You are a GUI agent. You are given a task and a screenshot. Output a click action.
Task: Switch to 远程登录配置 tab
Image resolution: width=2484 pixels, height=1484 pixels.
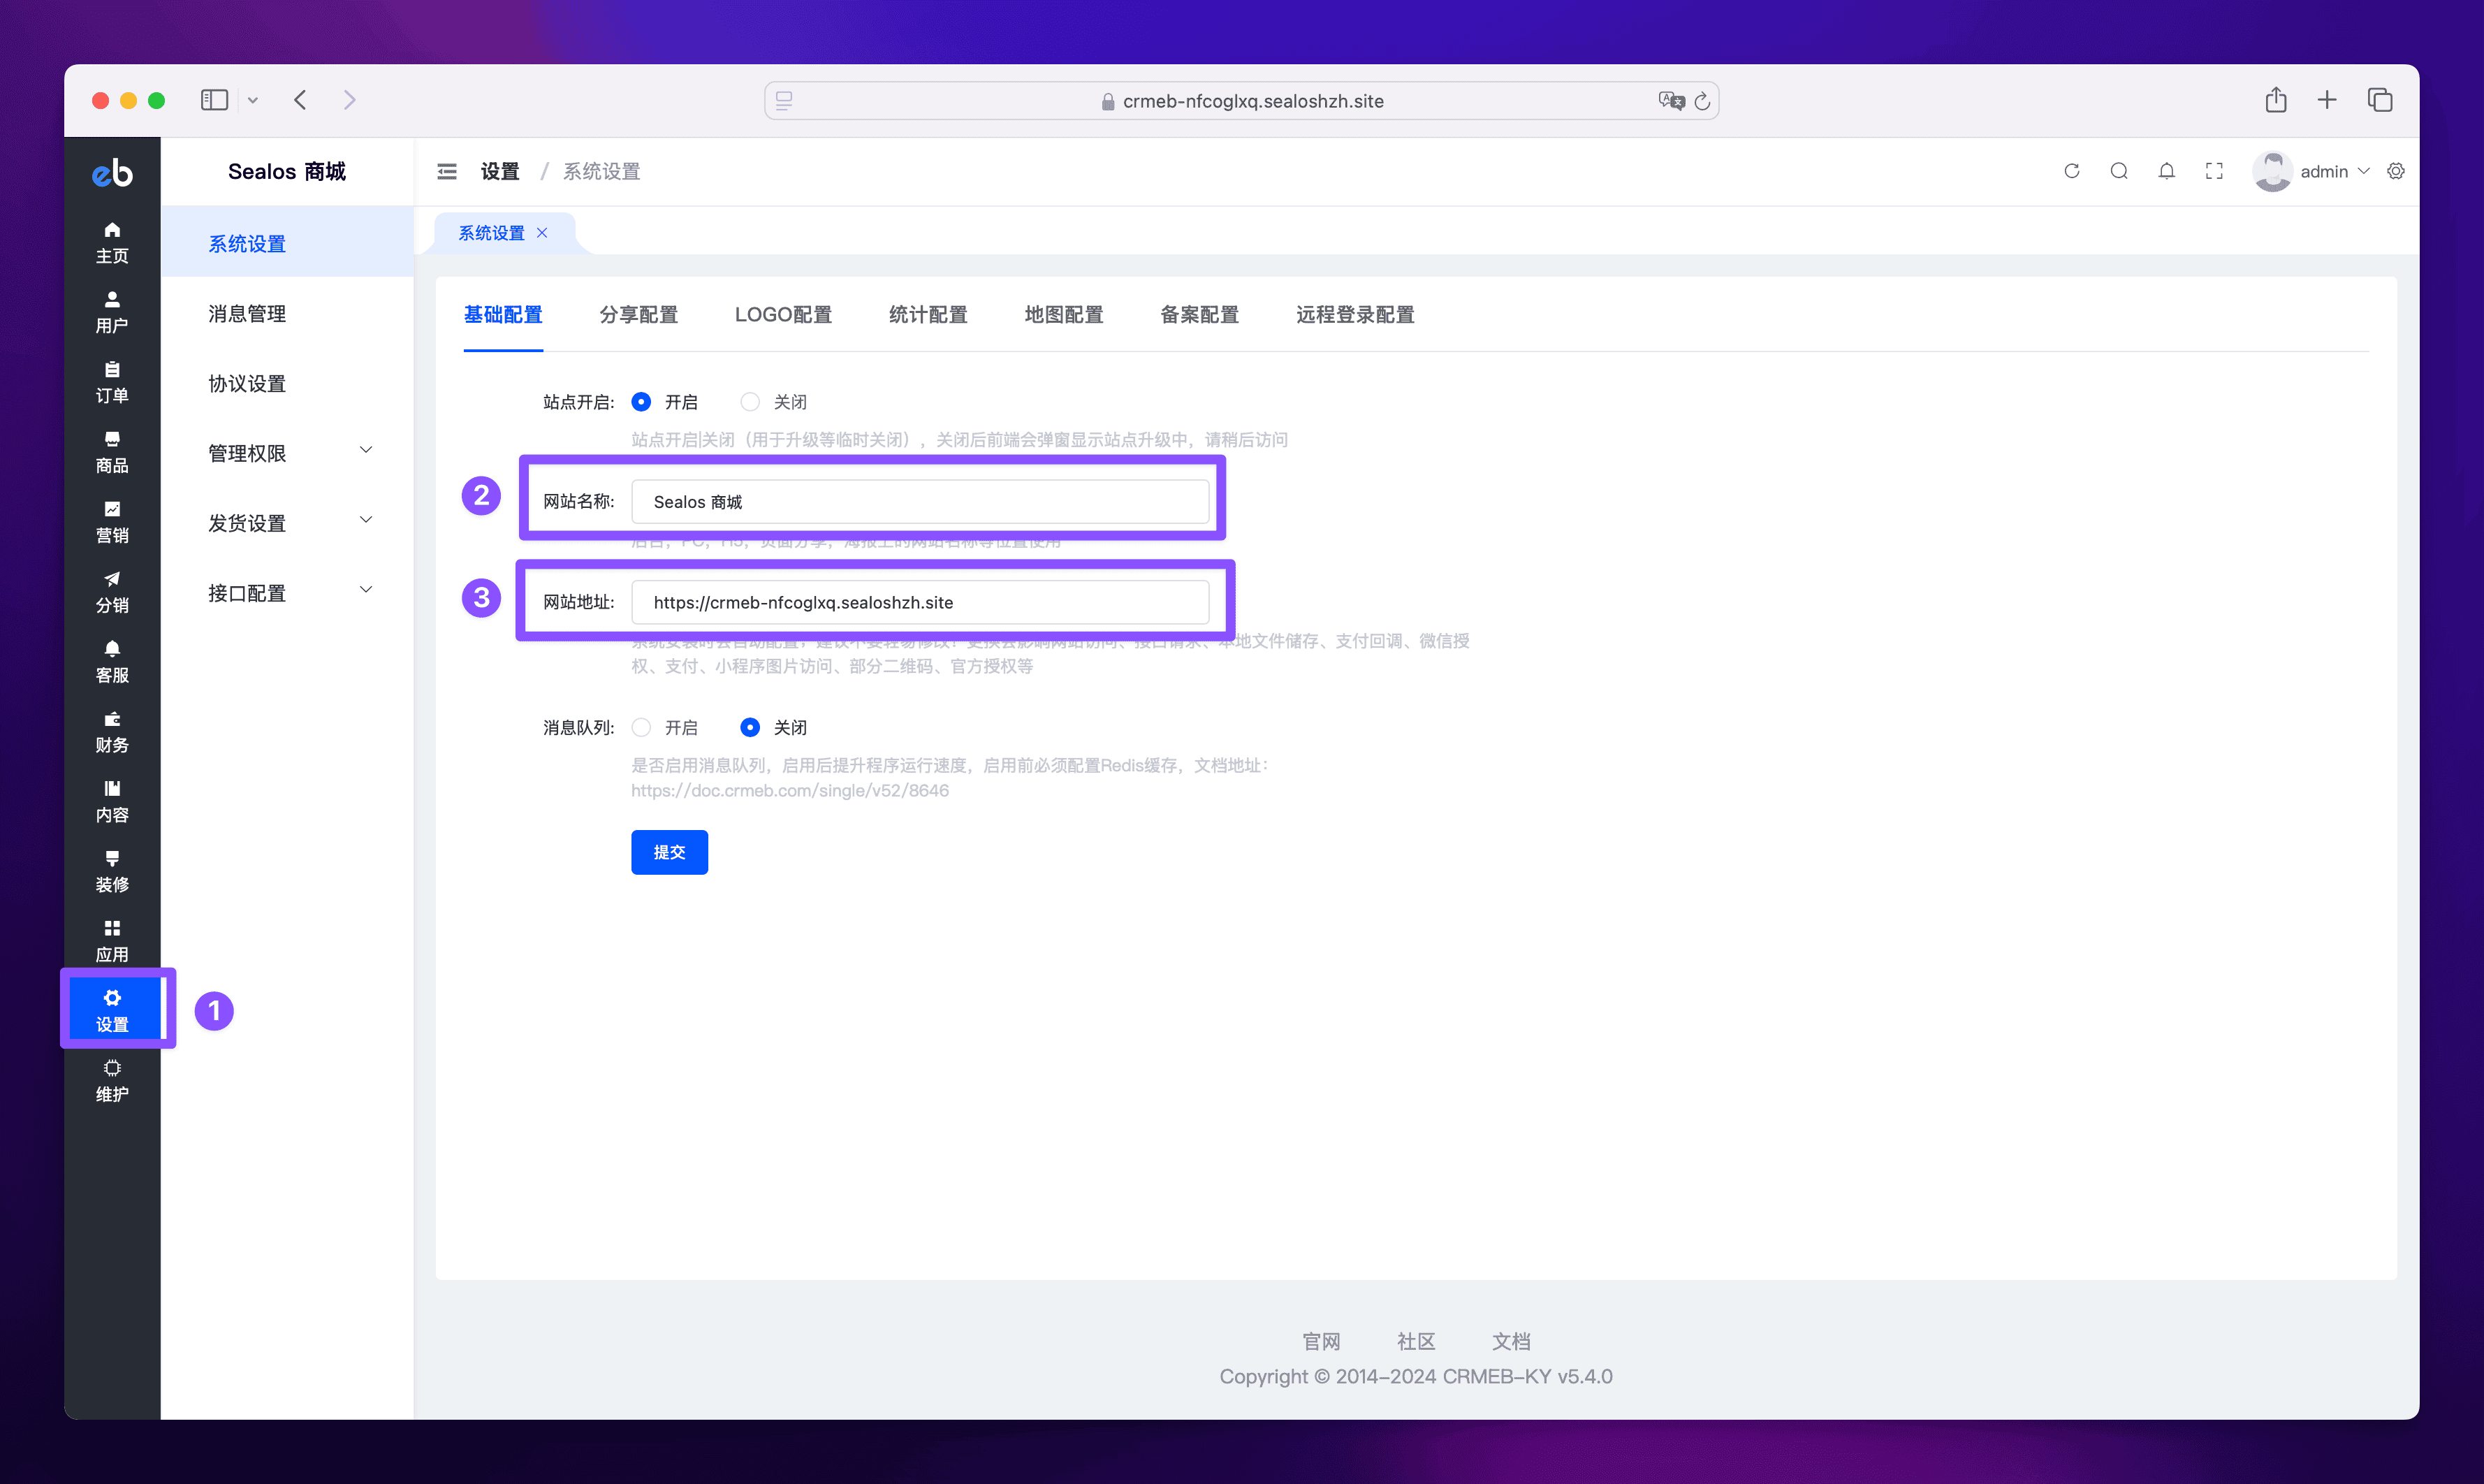(1355, 315)
